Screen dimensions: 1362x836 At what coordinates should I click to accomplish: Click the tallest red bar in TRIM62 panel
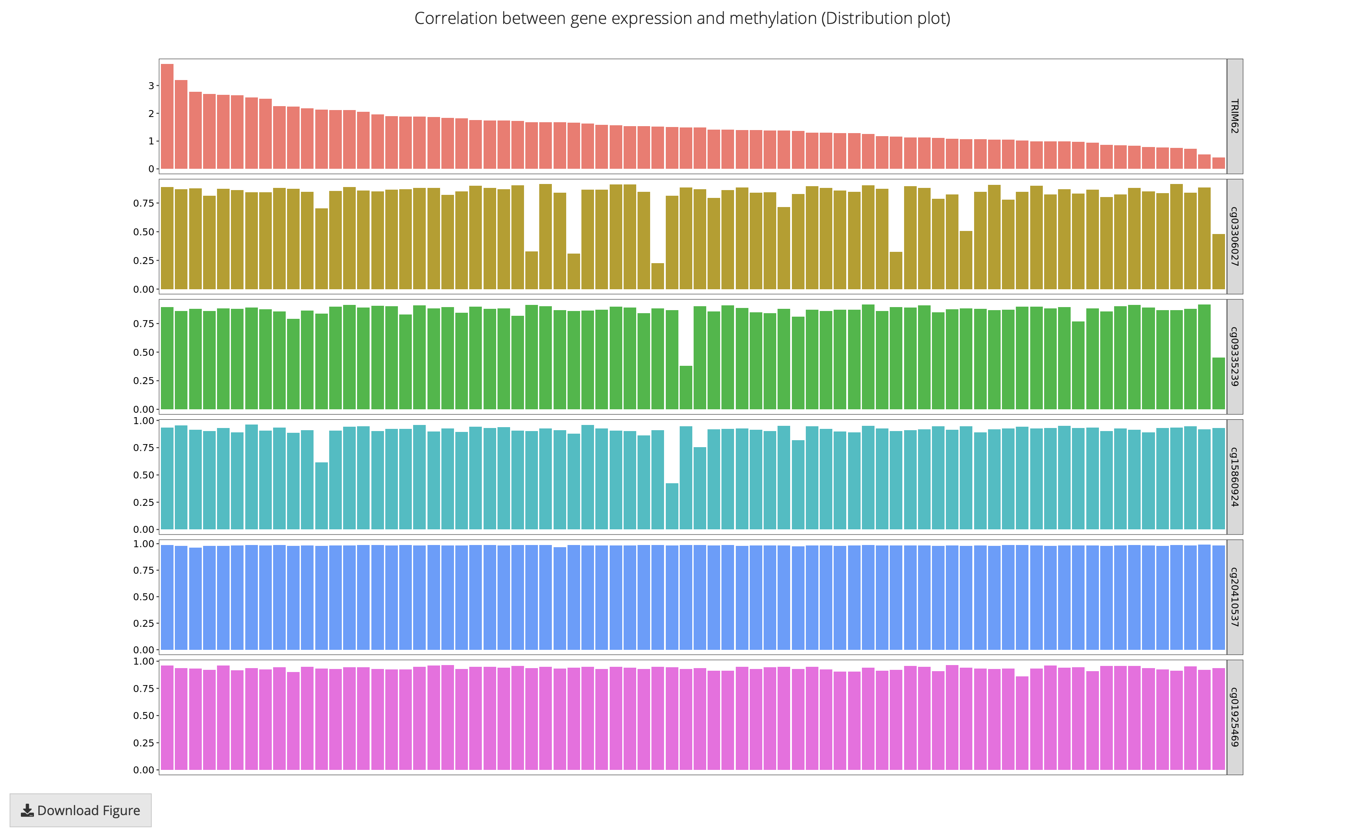click(x=167, y=116)
